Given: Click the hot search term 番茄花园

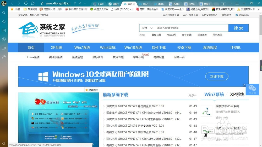Looking at the screenshot, I should (156, 35).
